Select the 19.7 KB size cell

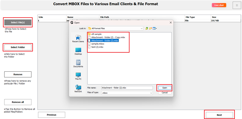point(226,21)
